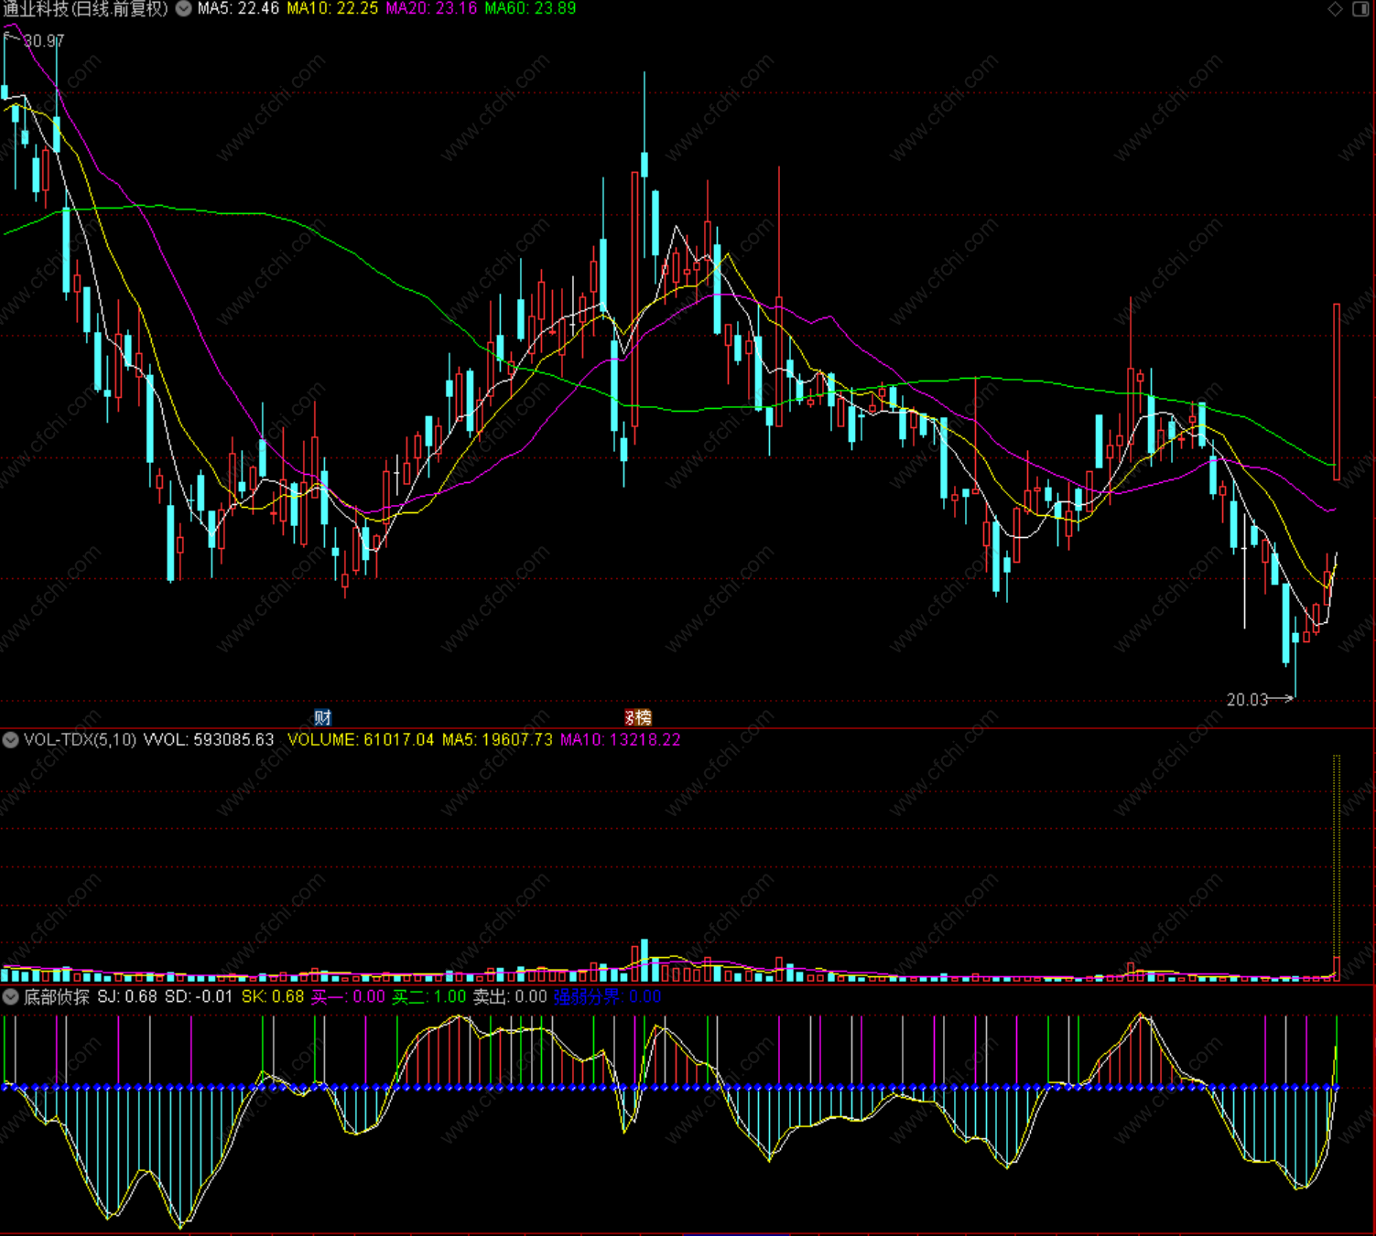The image size is (1376, 1236).
Task: Toggle the side panel icon at top right
Action: pyautogui.click(x=1360, y=9)
